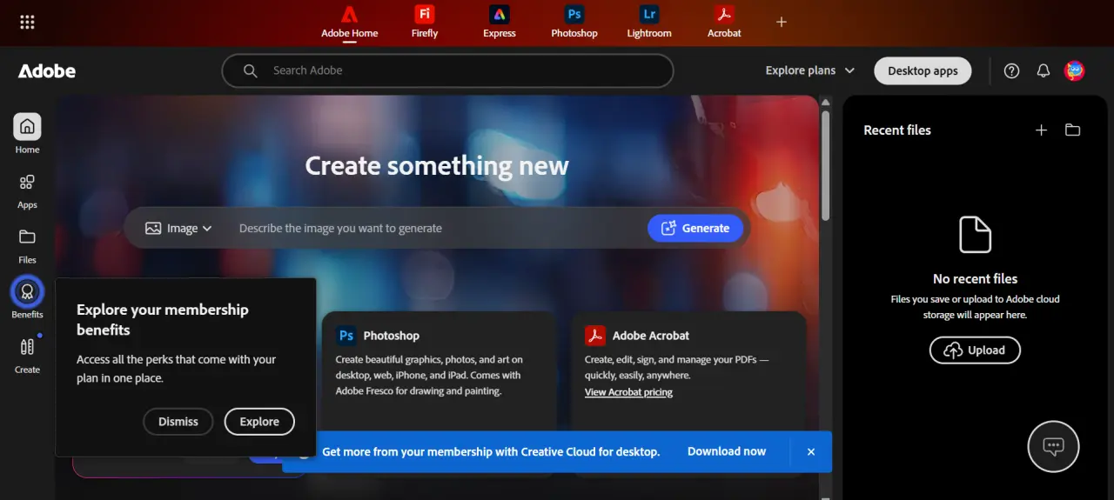Viewport: 1114px width, 500px height.
Task: Open the Photoshop card icon
Action: pos(346,336)
